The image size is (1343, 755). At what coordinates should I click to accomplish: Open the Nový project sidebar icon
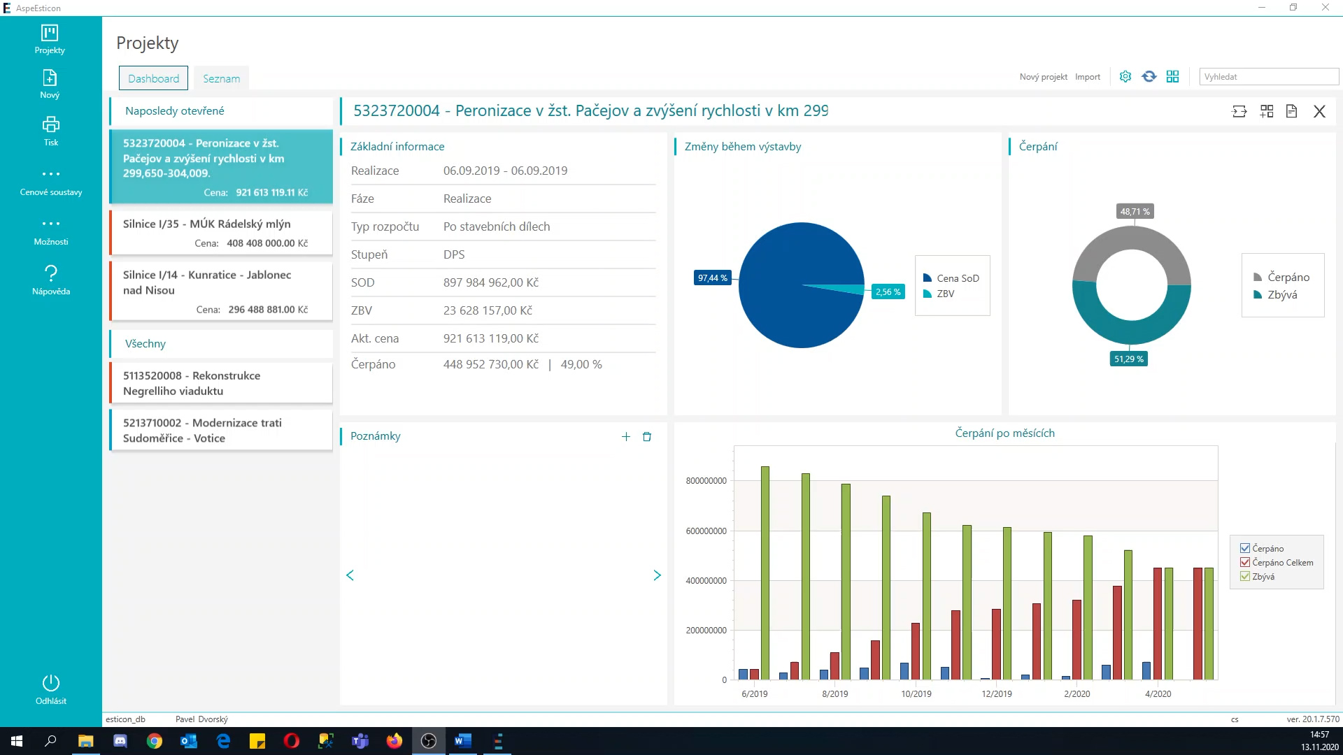pyautogui.click(x=50, y=78)
